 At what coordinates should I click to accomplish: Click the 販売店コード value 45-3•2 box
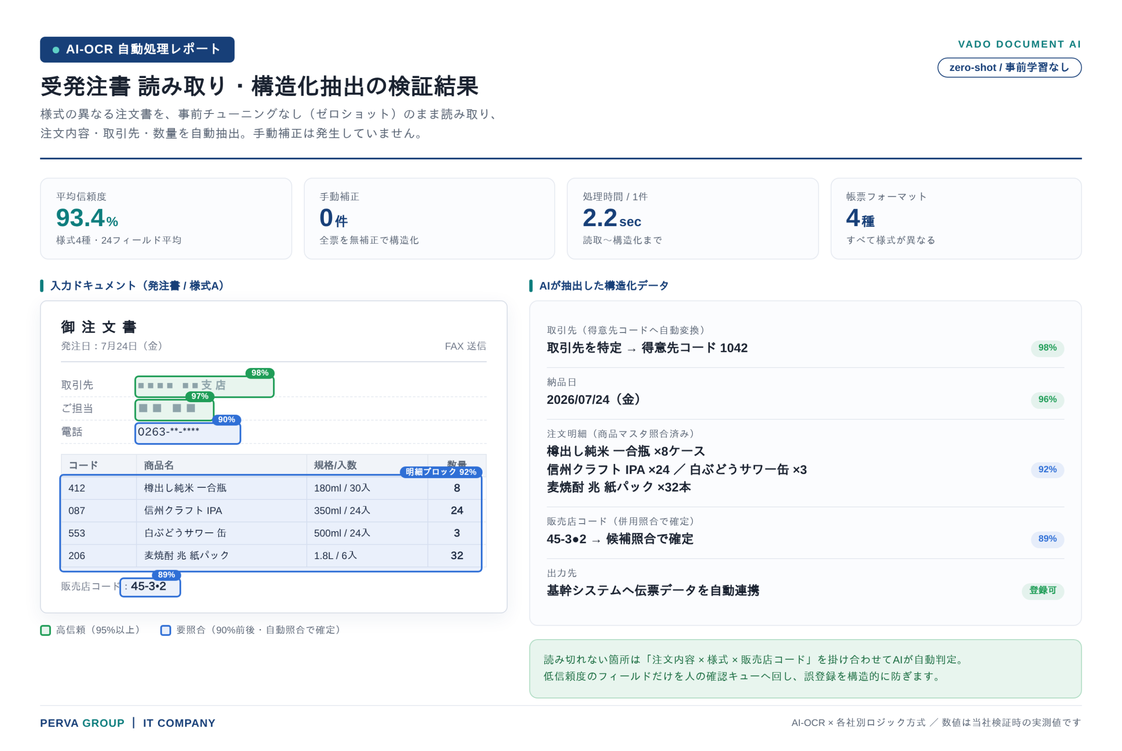coord(150,587)
